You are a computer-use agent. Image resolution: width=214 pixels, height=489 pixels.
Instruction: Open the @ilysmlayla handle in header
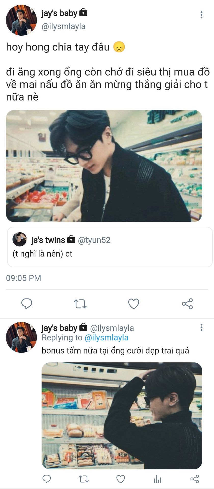[63, 26]
